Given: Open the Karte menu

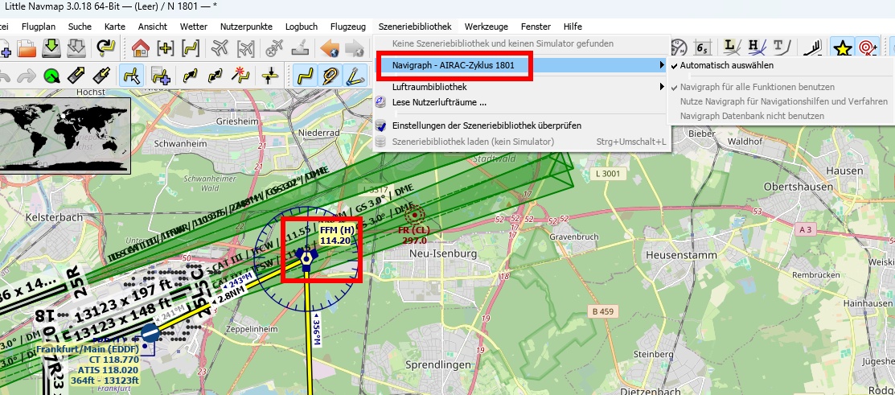Looking at the screenshot, I should 115,27.
